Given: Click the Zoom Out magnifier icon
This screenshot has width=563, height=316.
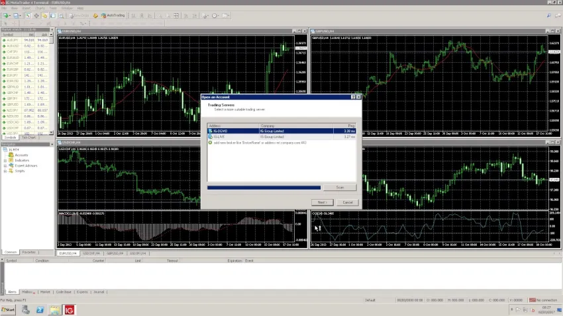Looking at the screenshot, I should pyautogui.click(x=168, y=15).
